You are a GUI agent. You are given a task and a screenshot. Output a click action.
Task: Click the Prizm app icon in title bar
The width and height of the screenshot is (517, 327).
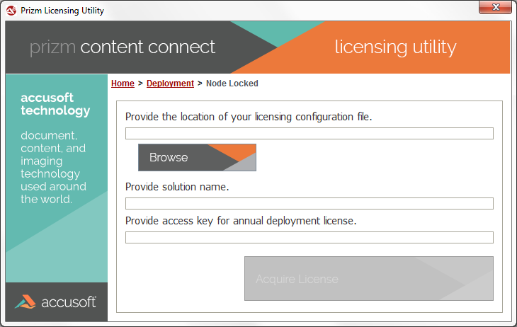[x=11, y=10]
